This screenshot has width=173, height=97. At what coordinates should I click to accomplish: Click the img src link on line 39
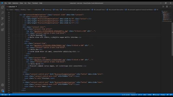point(49,60)
